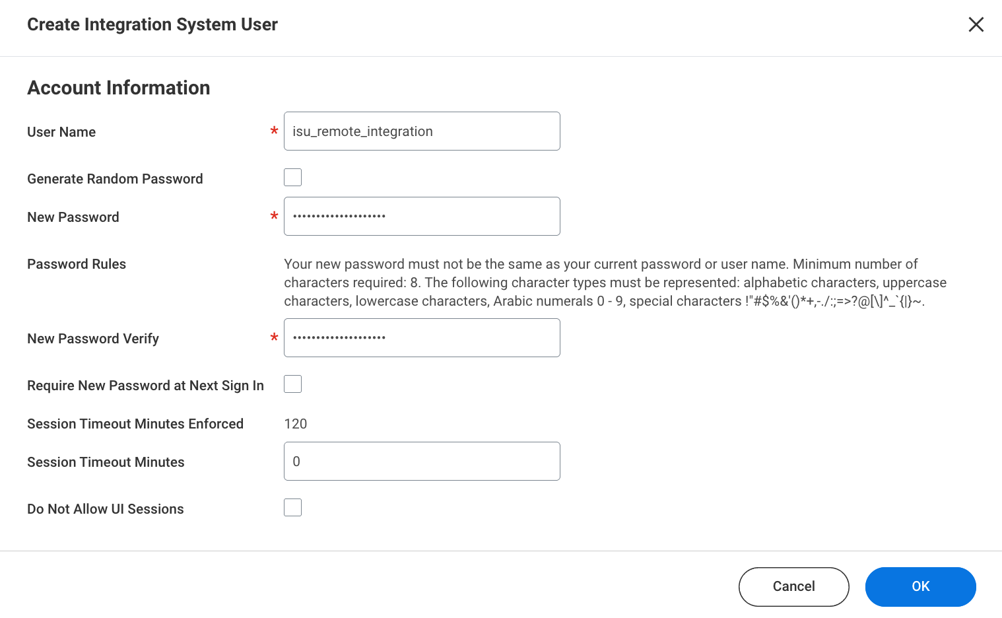
Task: Enable the Do Not Allow UI Sessions option
Action: click(x=292, y=507)
